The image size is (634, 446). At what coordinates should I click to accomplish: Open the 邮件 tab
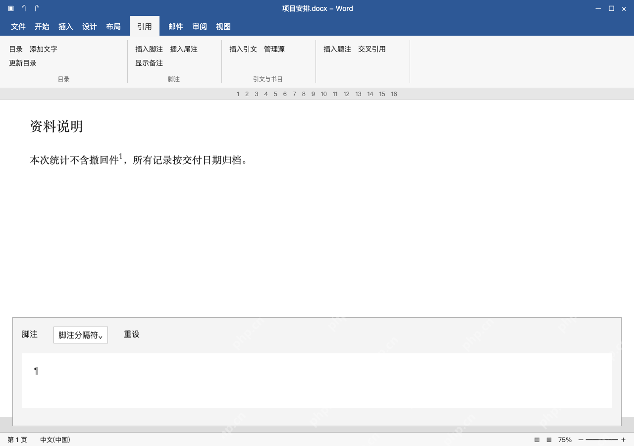click(176, 27)
